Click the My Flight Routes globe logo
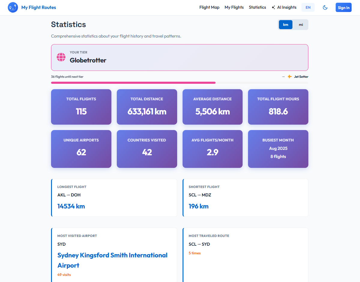The image size is (360, 282). pyautogui.click(x=13, y=7)
